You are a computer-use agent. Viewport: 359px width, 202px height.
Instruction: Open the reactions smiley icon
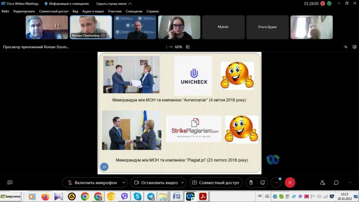(x=263, y=182)
